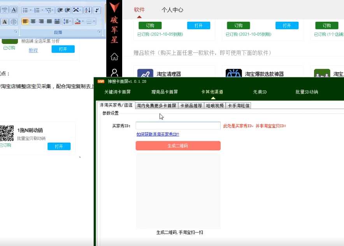Click the 教程 link in left window

33,50
